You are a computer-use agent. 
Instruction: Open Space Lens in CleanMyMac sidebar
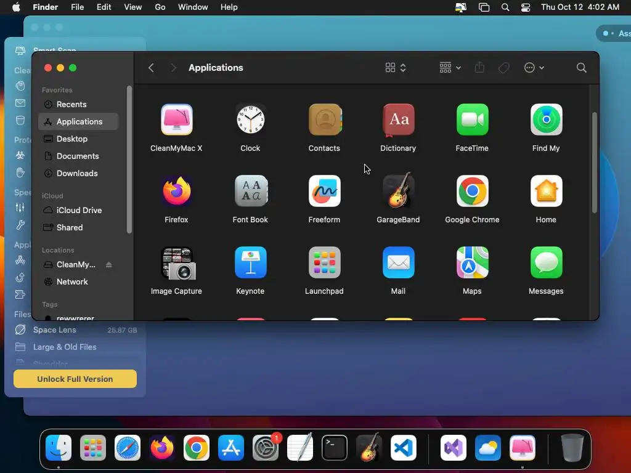tap(76, 330)
